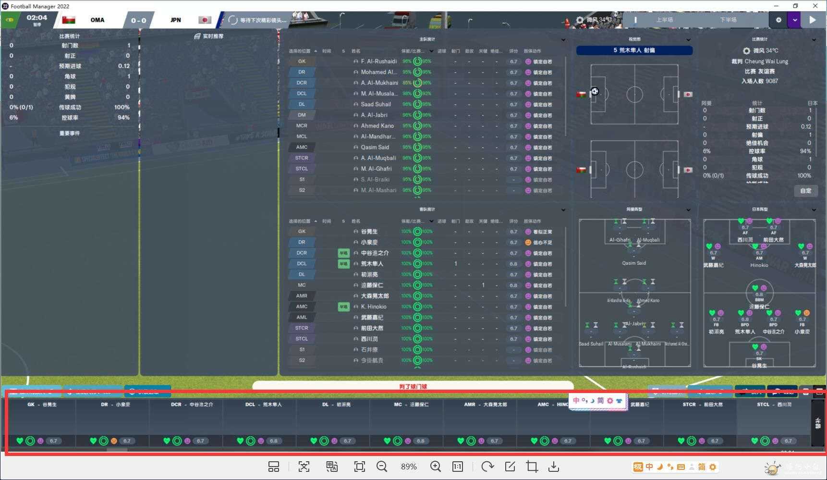Select the 下半场 timeline section
The height and width of the screenshot is (480, 827).
pyautogui.click(x=728, y=20)
